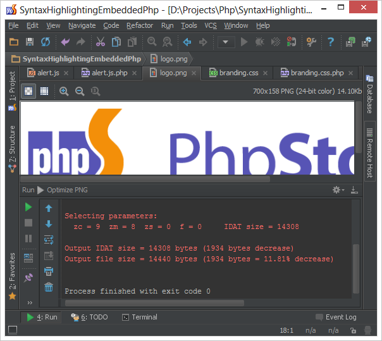Screen dimensions: 382x341
Task: Open the Project tool window
Action: [x=12, y=90]
